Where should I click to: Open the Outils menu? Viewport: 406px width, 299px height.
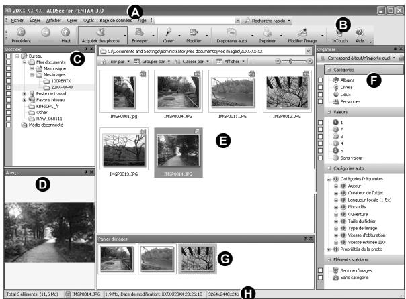pos(79,21)
